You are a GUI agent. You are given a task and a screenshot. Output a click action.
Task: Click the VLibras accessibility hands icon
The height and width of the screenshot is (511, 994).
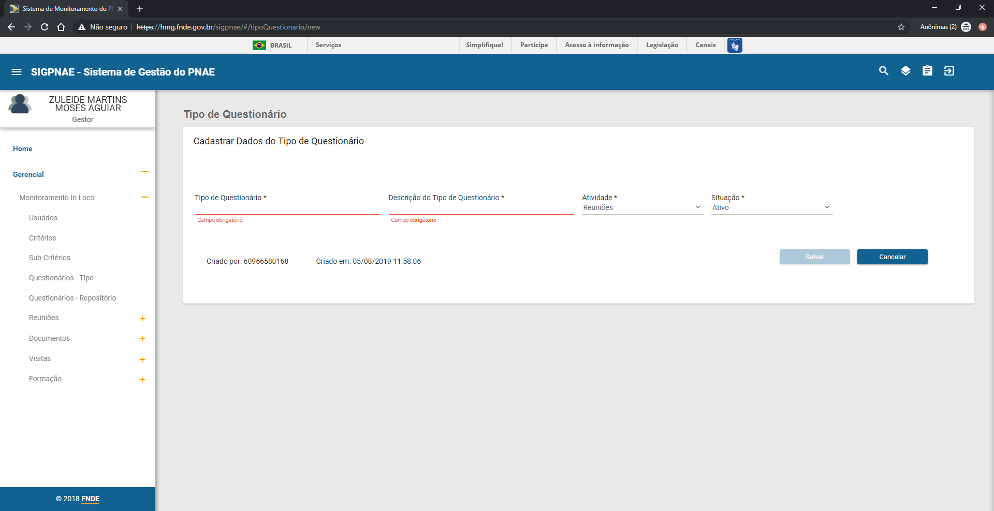pos(735,46)
